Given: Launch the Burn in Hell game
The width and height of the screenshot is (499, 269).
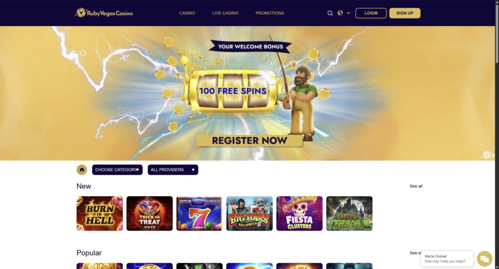Looking at the screenshot, I should pyautogui.click(x=99, y=214).
